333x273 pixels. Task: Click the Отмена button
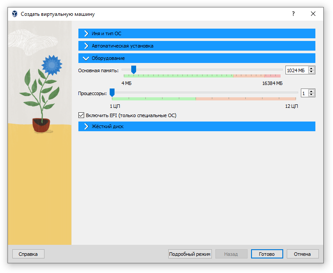[x=303, y=254]
